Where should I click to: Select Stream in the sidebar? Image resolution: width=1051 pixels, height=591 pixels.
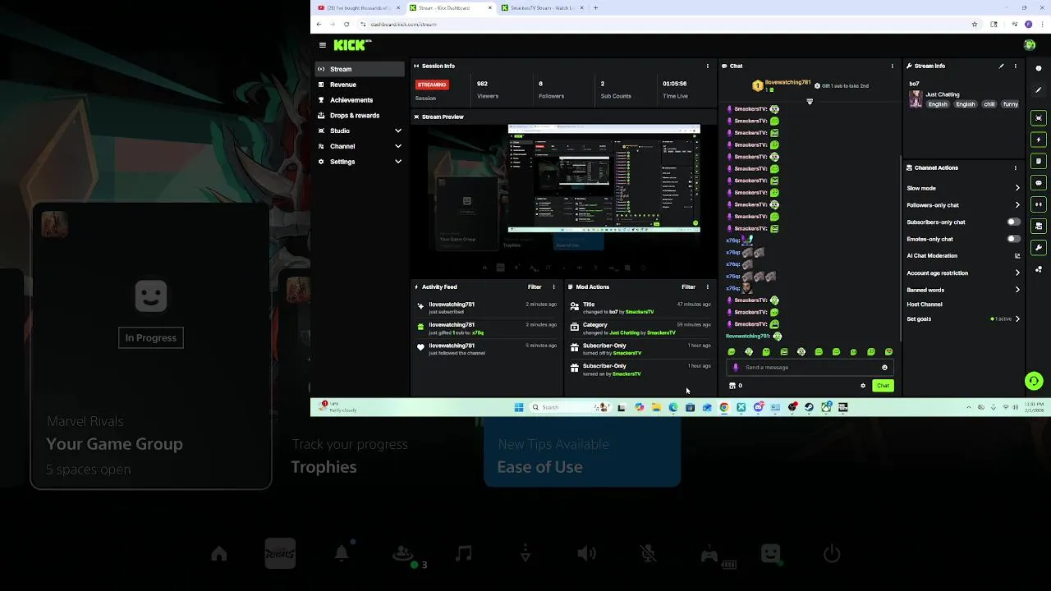[x=360, y=69]
